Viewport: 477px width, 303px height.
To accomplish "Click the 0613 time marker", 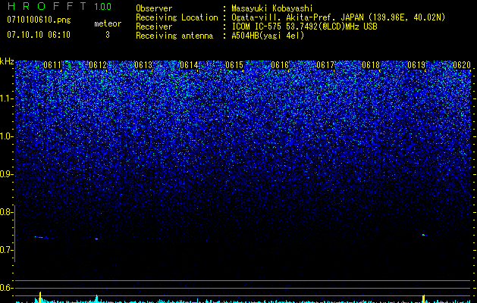I will click(x=143, y=65).
